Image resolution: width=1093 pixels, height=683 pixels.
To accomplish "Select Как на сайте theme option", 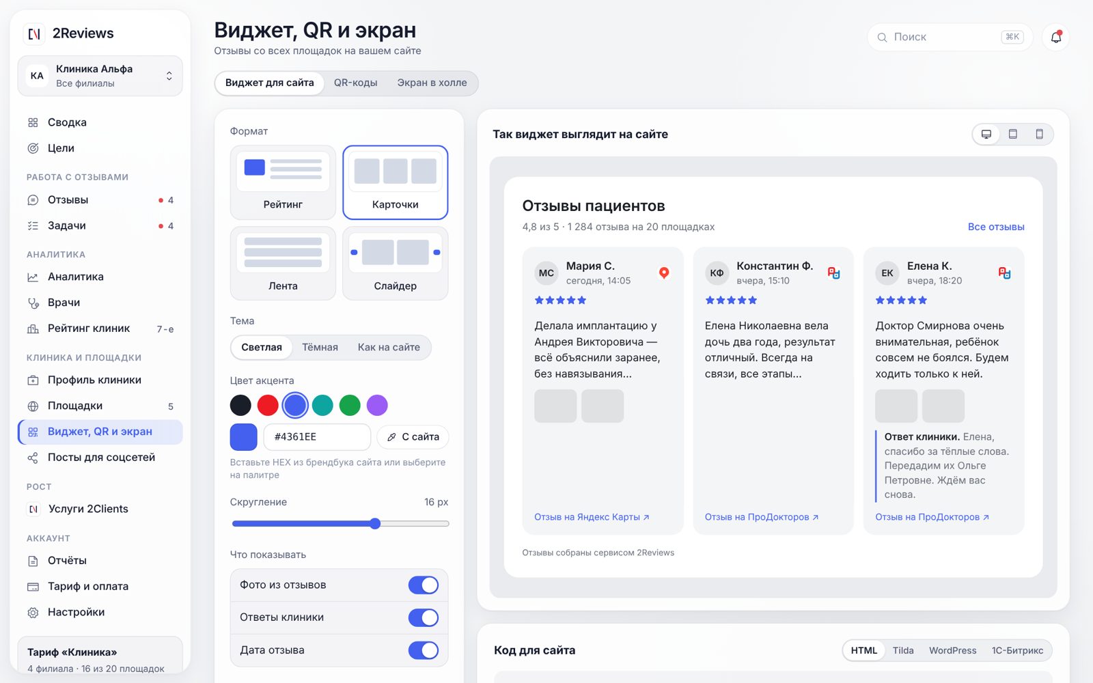I will click(x=389, y=347).
